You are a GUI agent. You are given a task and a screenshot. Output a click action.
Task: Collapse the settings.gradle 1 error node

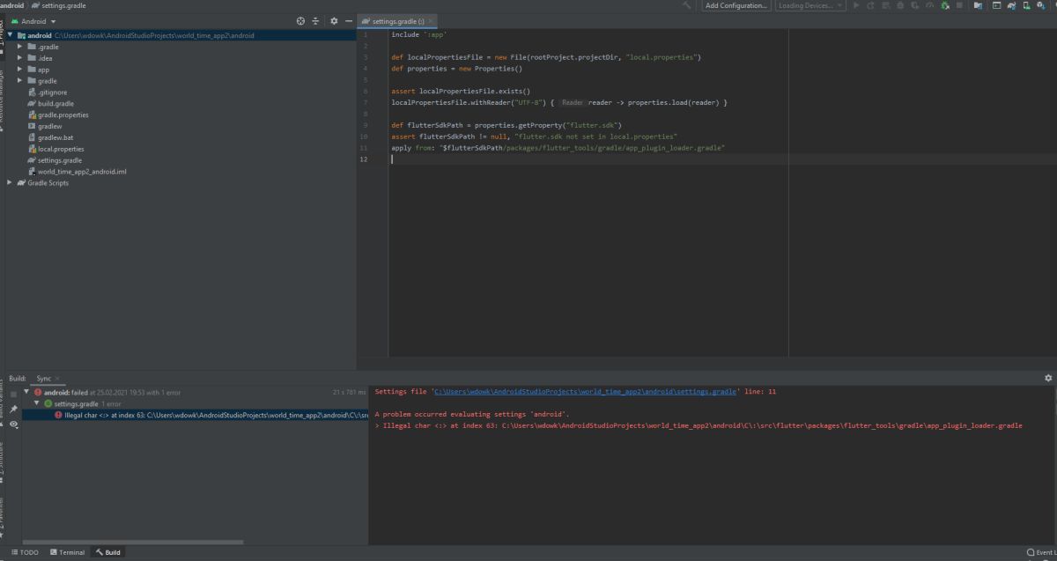point(37,403)
